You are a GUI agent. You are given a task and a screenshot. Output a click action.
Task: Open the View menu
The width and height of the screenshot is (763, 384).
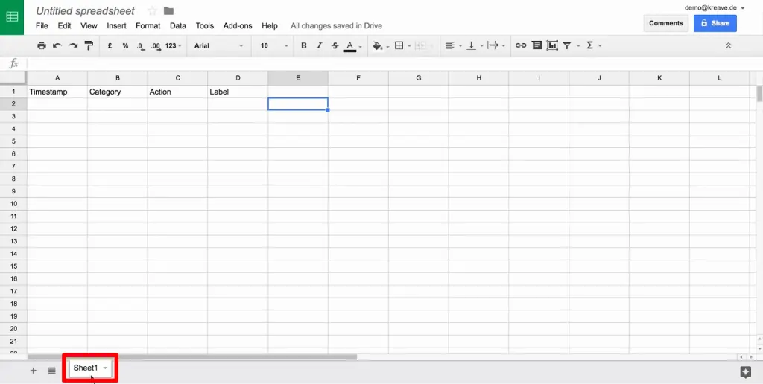[x=89, y=26]
